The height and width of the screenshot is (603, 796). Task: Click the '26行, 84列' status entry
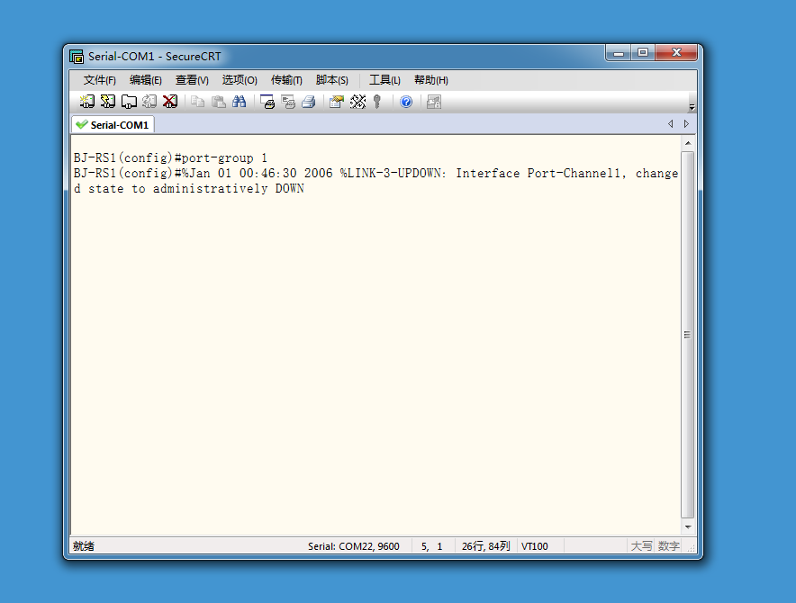click(486, 546)
